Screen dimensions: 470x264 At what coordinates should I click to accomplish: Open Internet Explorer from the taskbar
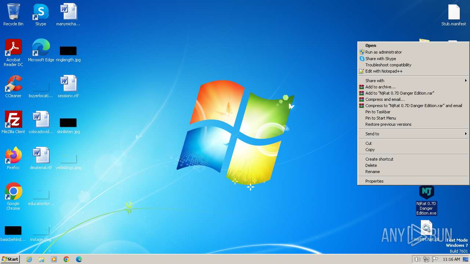(29, 259)
